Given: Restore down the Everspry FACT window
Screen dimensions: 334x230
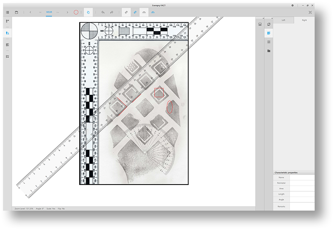Looking at the screenshot, I should 307,6.
